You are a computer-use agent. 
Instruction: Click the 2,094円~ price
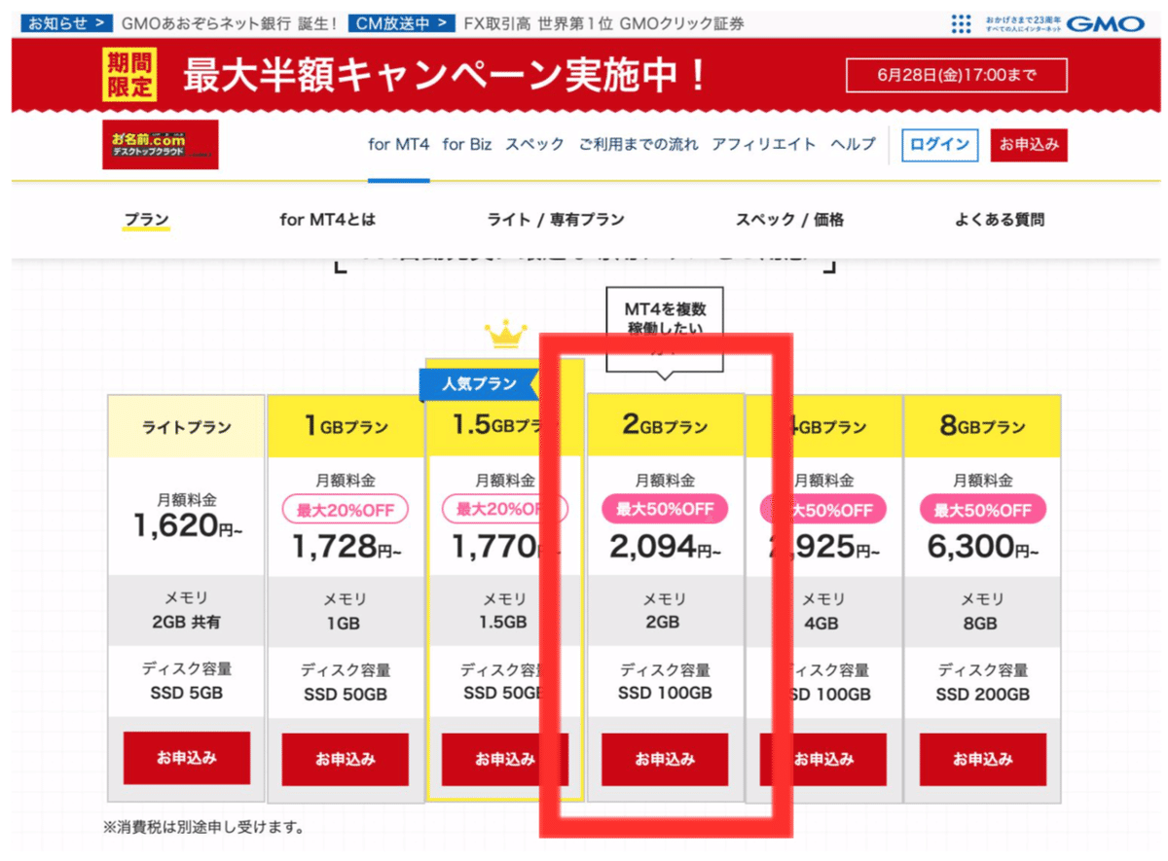point(666,547)
